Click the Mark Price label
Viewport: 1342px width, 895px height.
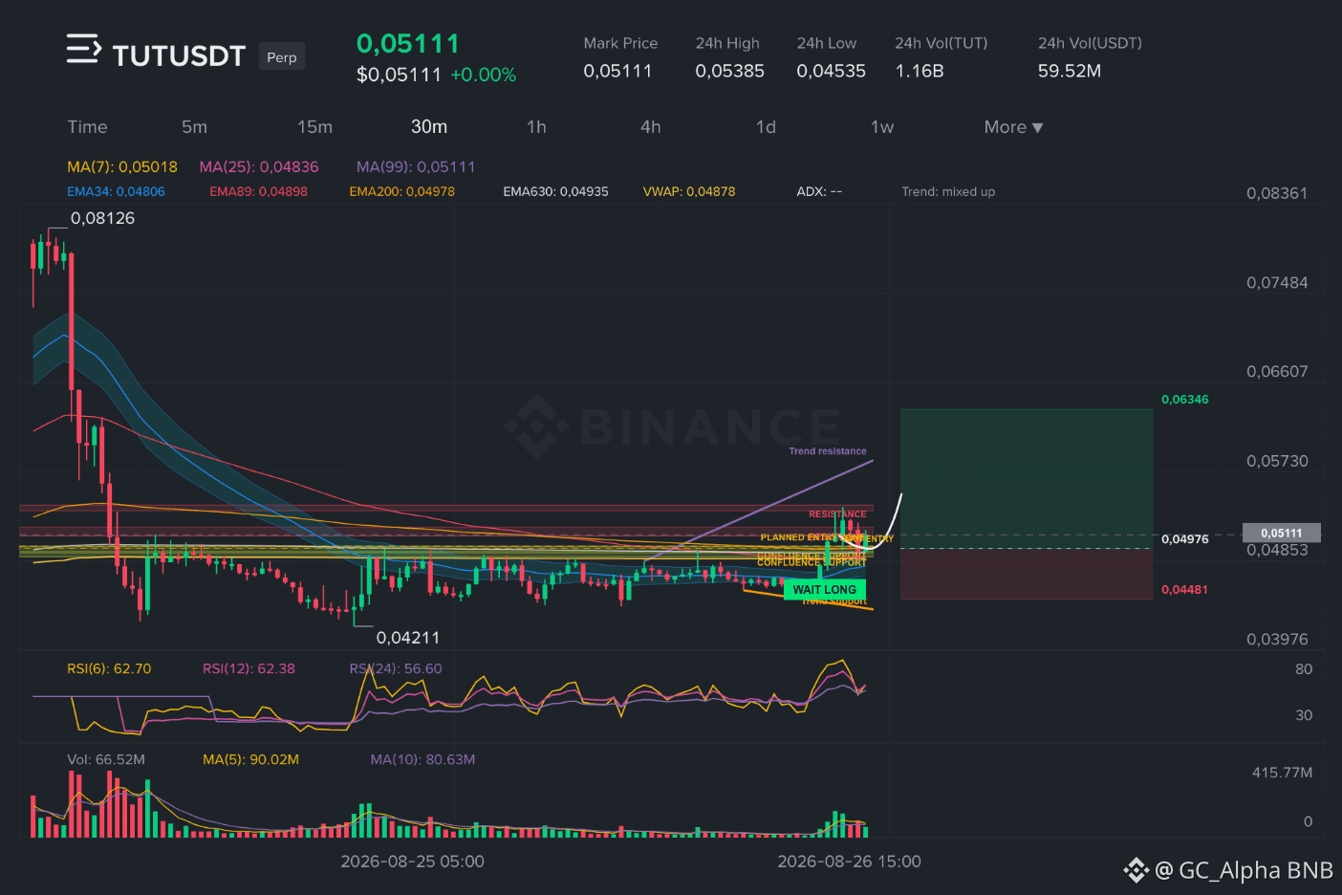(620, 43)
